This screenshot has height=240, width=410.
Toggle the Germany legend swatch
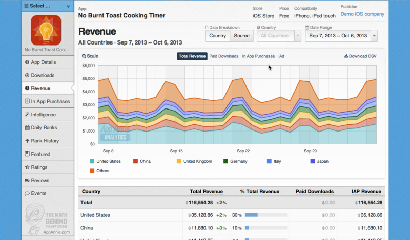225,161
